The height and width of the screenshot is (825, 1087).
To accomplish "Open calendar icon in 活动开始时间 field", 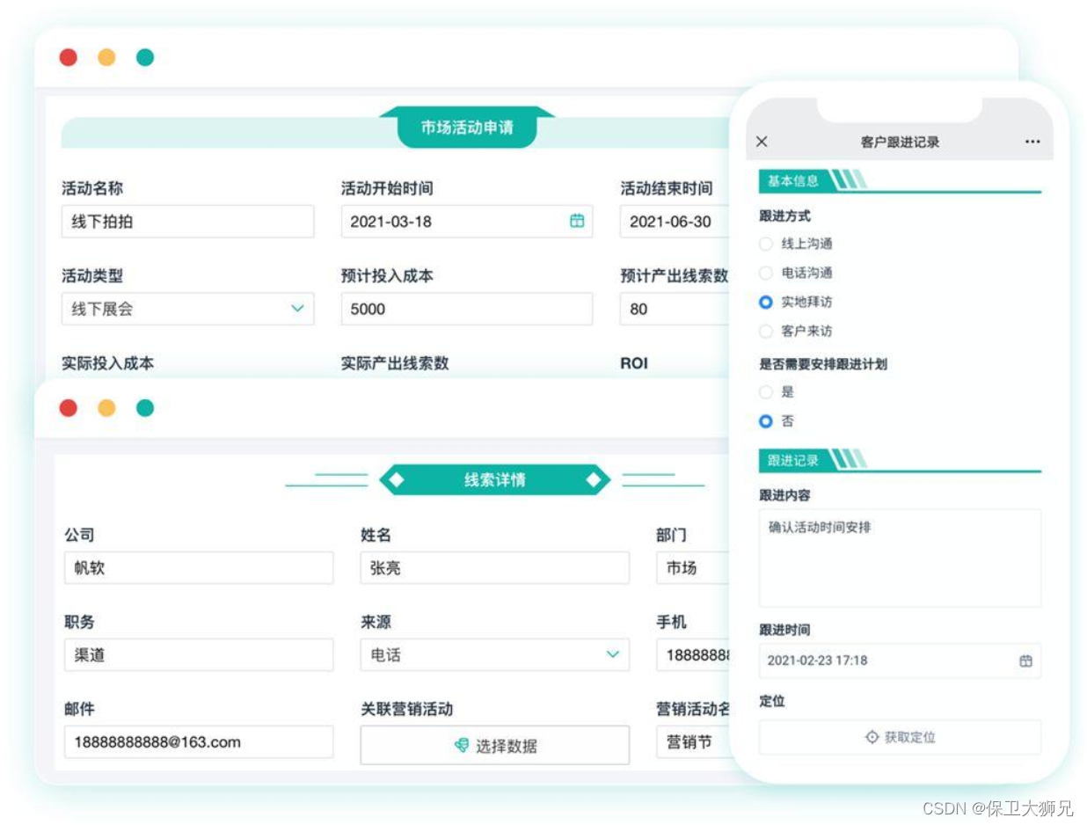I will click(x=577, y=221).
